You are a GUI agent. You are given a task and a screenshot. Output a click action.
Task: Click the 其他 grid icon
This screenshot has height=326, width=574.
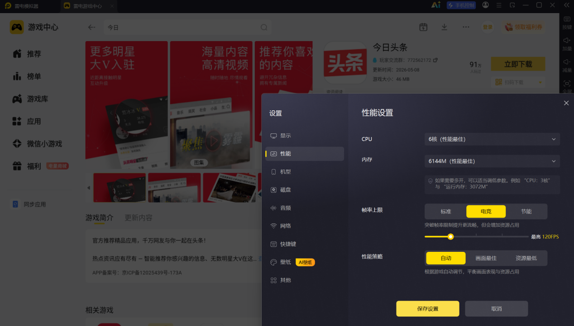pos(273,280)
